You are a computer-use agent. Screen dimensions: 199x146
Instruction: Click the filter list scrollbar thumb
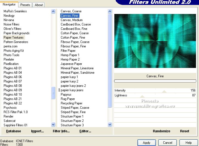click(x=110, y=61)
